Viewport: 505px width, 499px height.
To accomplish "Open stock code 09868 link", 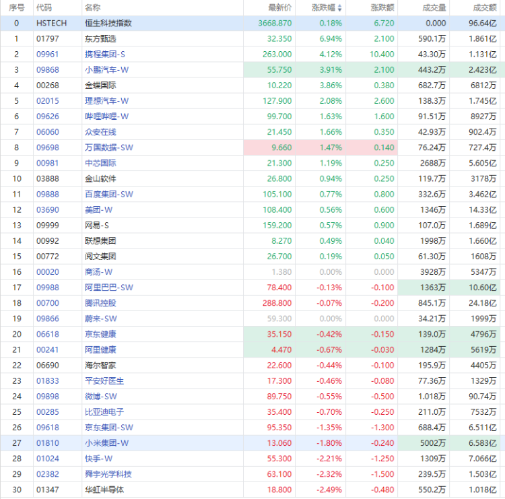I will pos(48,69).
